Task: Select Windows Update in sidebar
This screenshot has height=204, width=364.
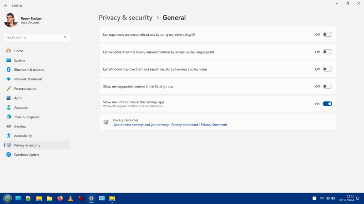Action: (x=26, y=155)
